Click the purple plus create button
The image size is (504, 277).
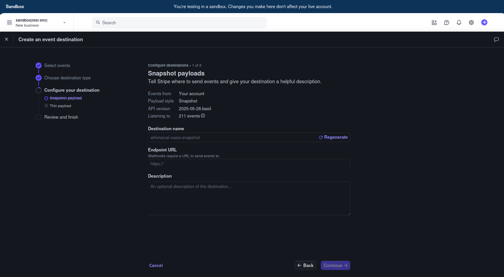[484, 22]
